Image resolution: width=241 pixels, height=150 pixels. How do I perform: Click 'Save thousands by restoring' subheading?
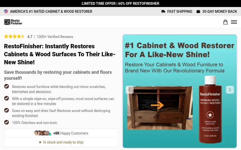tap(58, 75)
